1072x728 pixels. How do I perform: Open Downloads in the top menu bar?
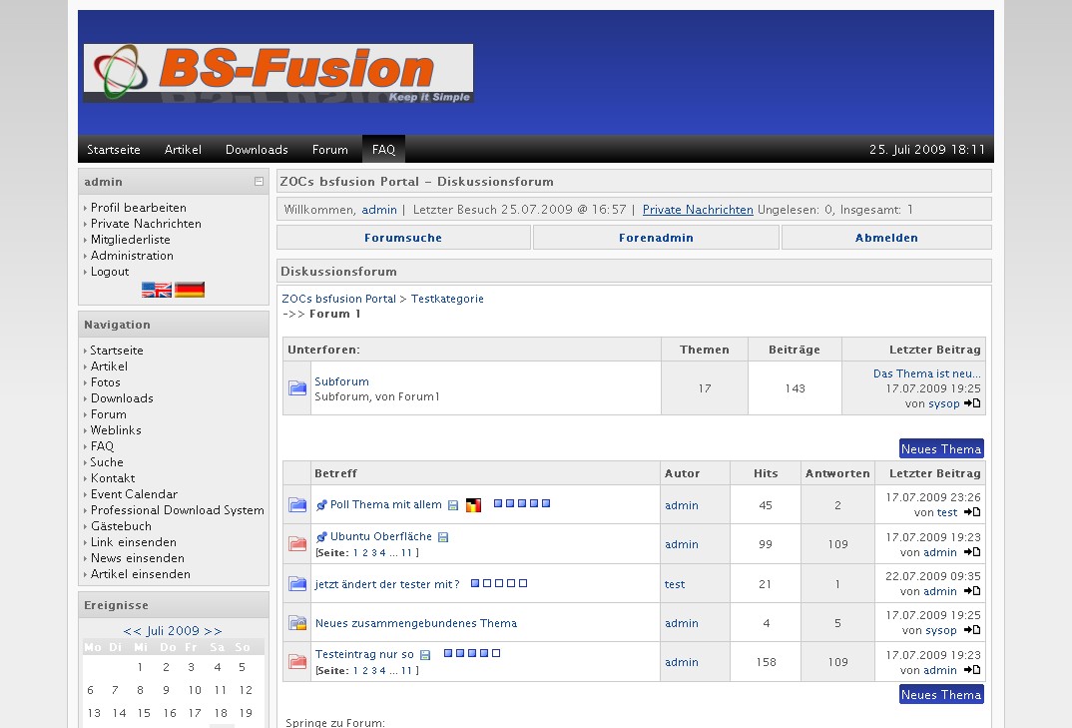tap(257, 150)
